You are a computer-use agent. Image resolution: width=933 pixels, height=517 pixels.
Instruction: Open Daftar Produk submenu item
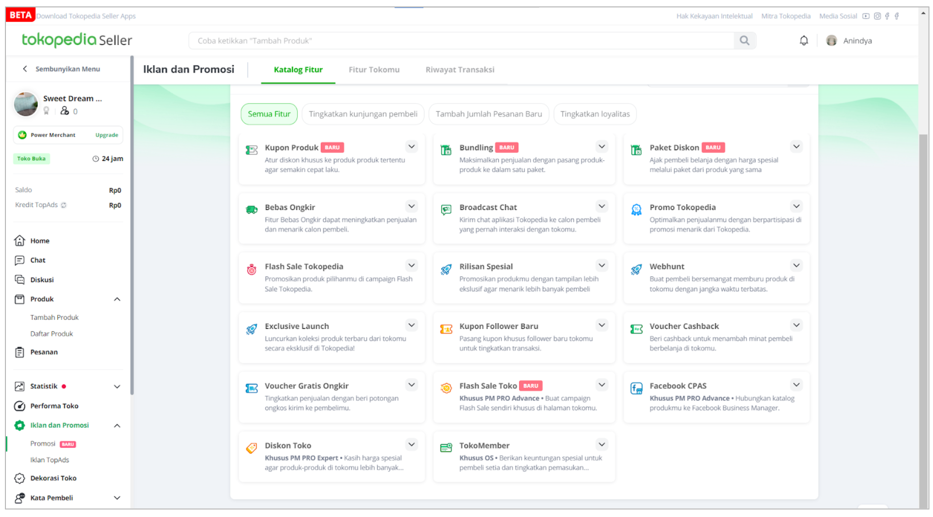pyautogui.click(x=51, y=334)
